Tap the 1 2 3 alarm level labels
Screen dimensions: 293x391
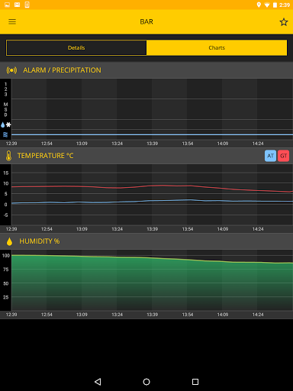point(5,89)
